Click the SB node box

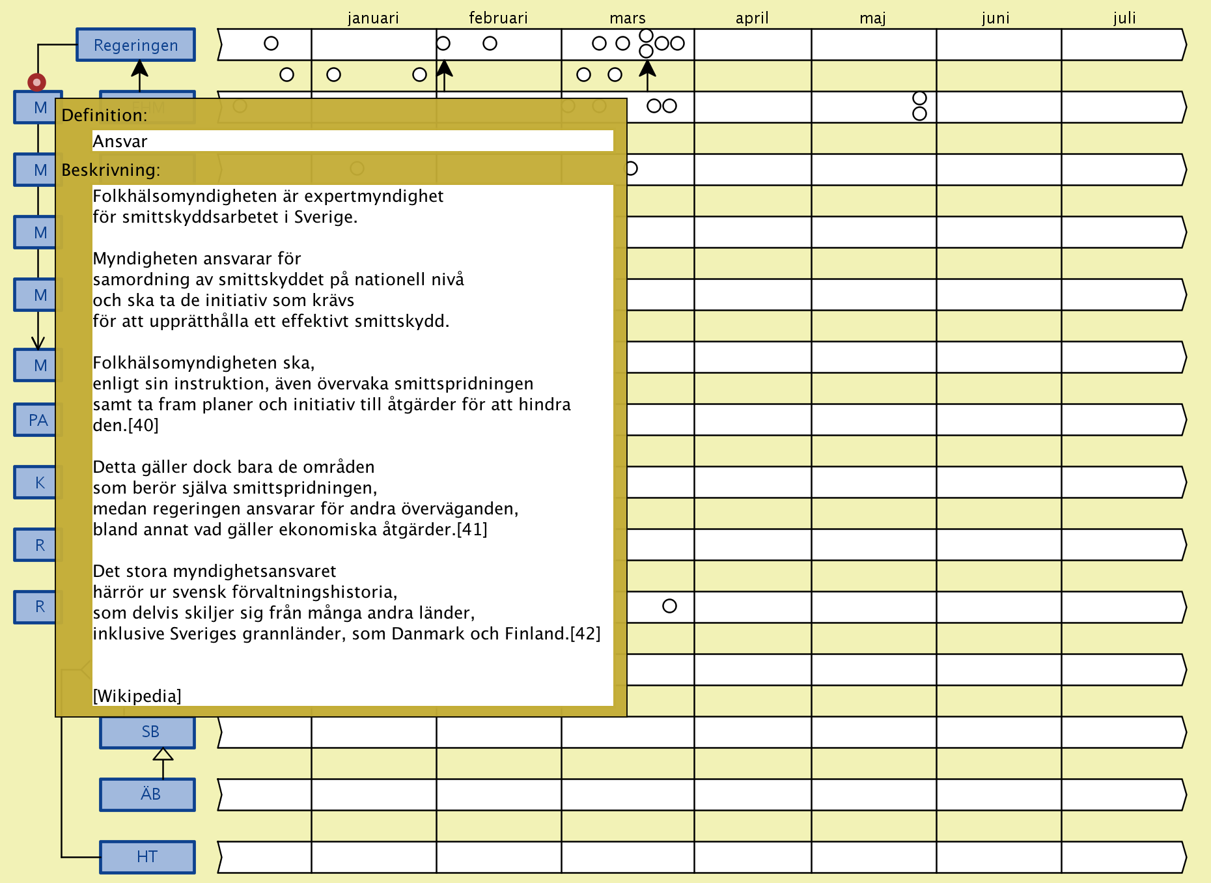[150, 732]
